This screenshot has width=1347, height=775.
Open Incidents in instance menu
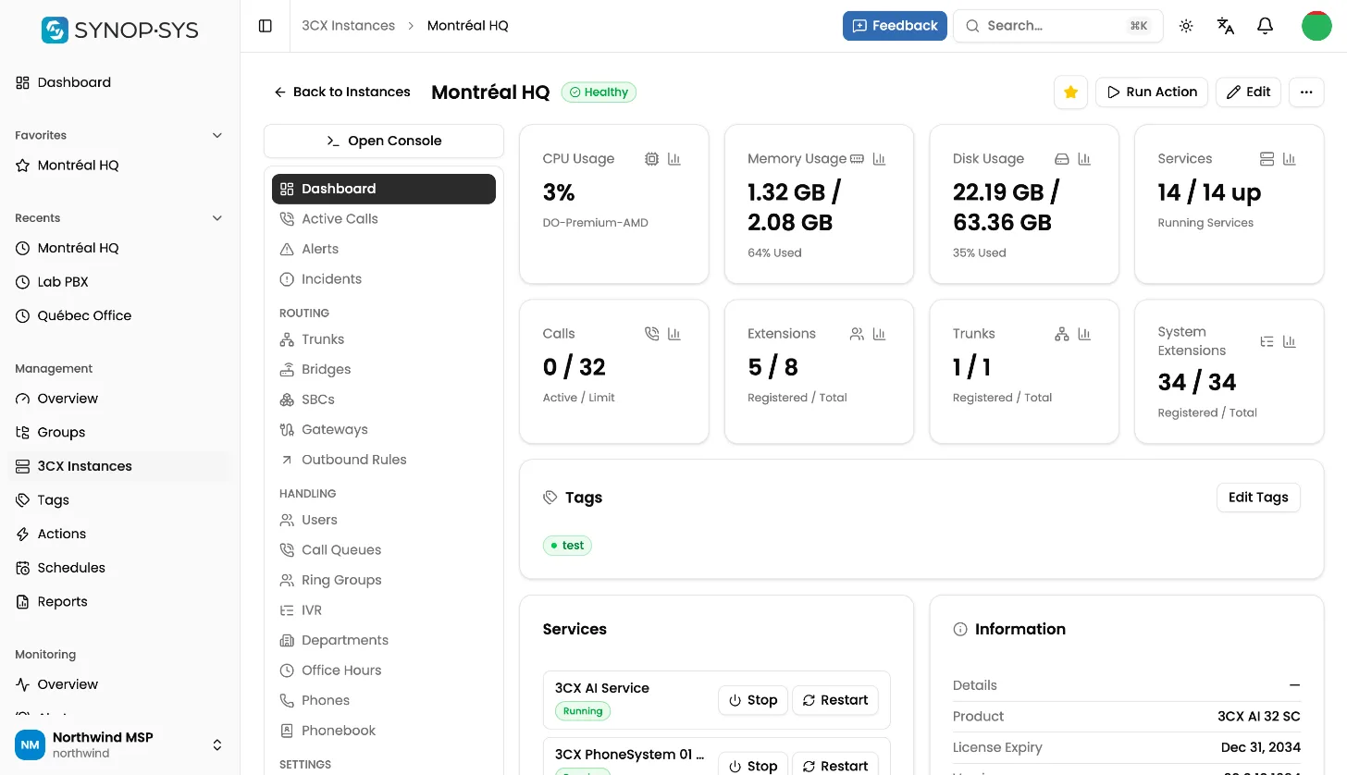[384, 279]
